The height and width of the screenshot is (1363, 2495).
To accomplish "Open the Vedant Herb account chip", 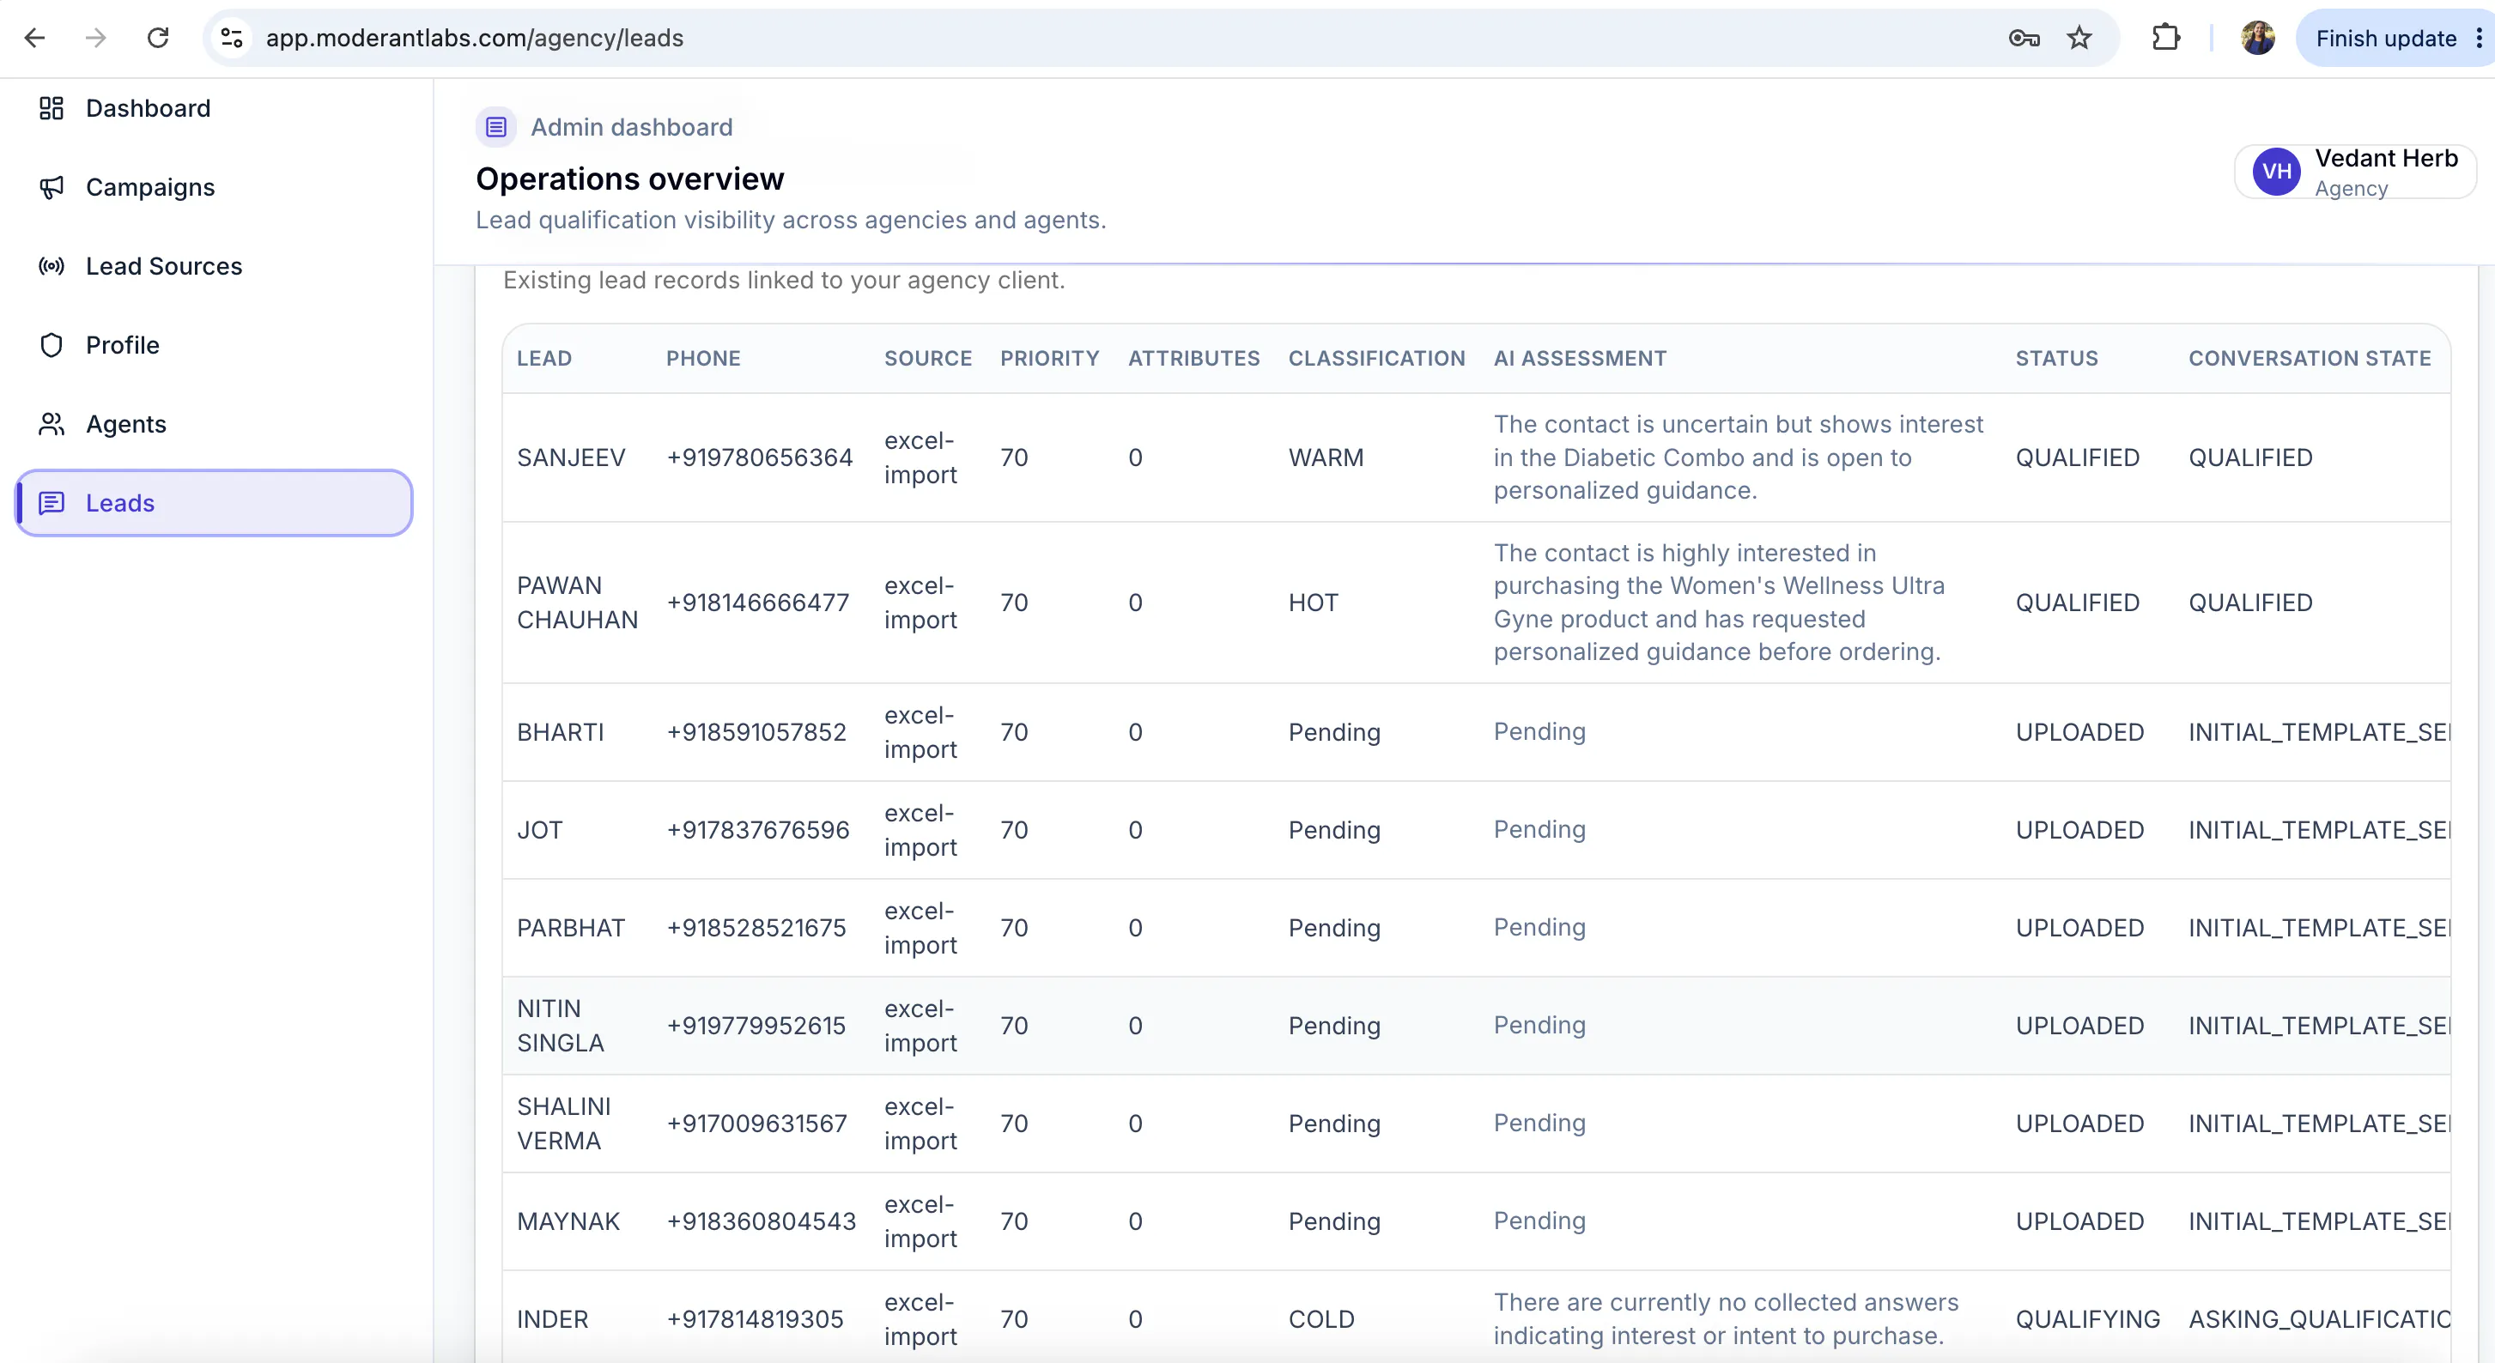I will pos(2354,172).
